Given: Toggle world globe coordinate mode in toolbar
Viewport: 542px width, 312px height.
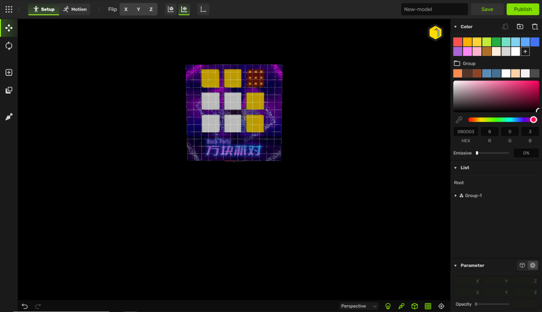Looking at the screenshot, I should [184, 9].
